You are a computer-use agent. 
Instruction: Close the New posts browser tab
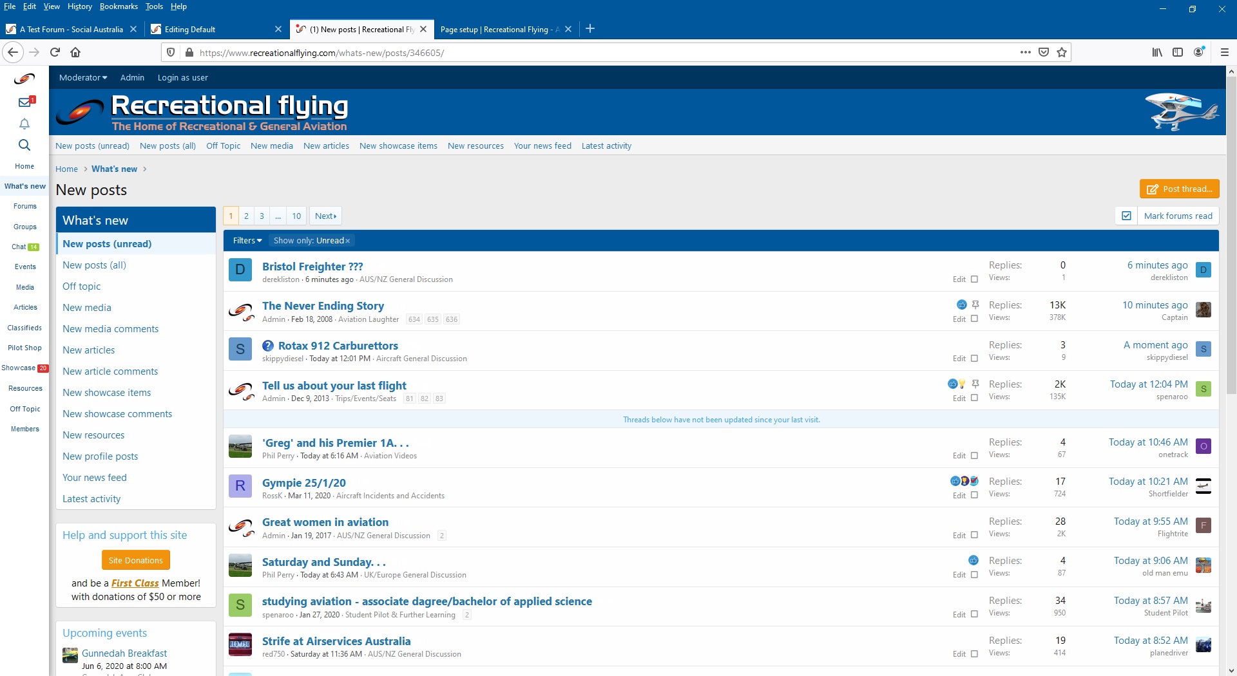[423, 29]
